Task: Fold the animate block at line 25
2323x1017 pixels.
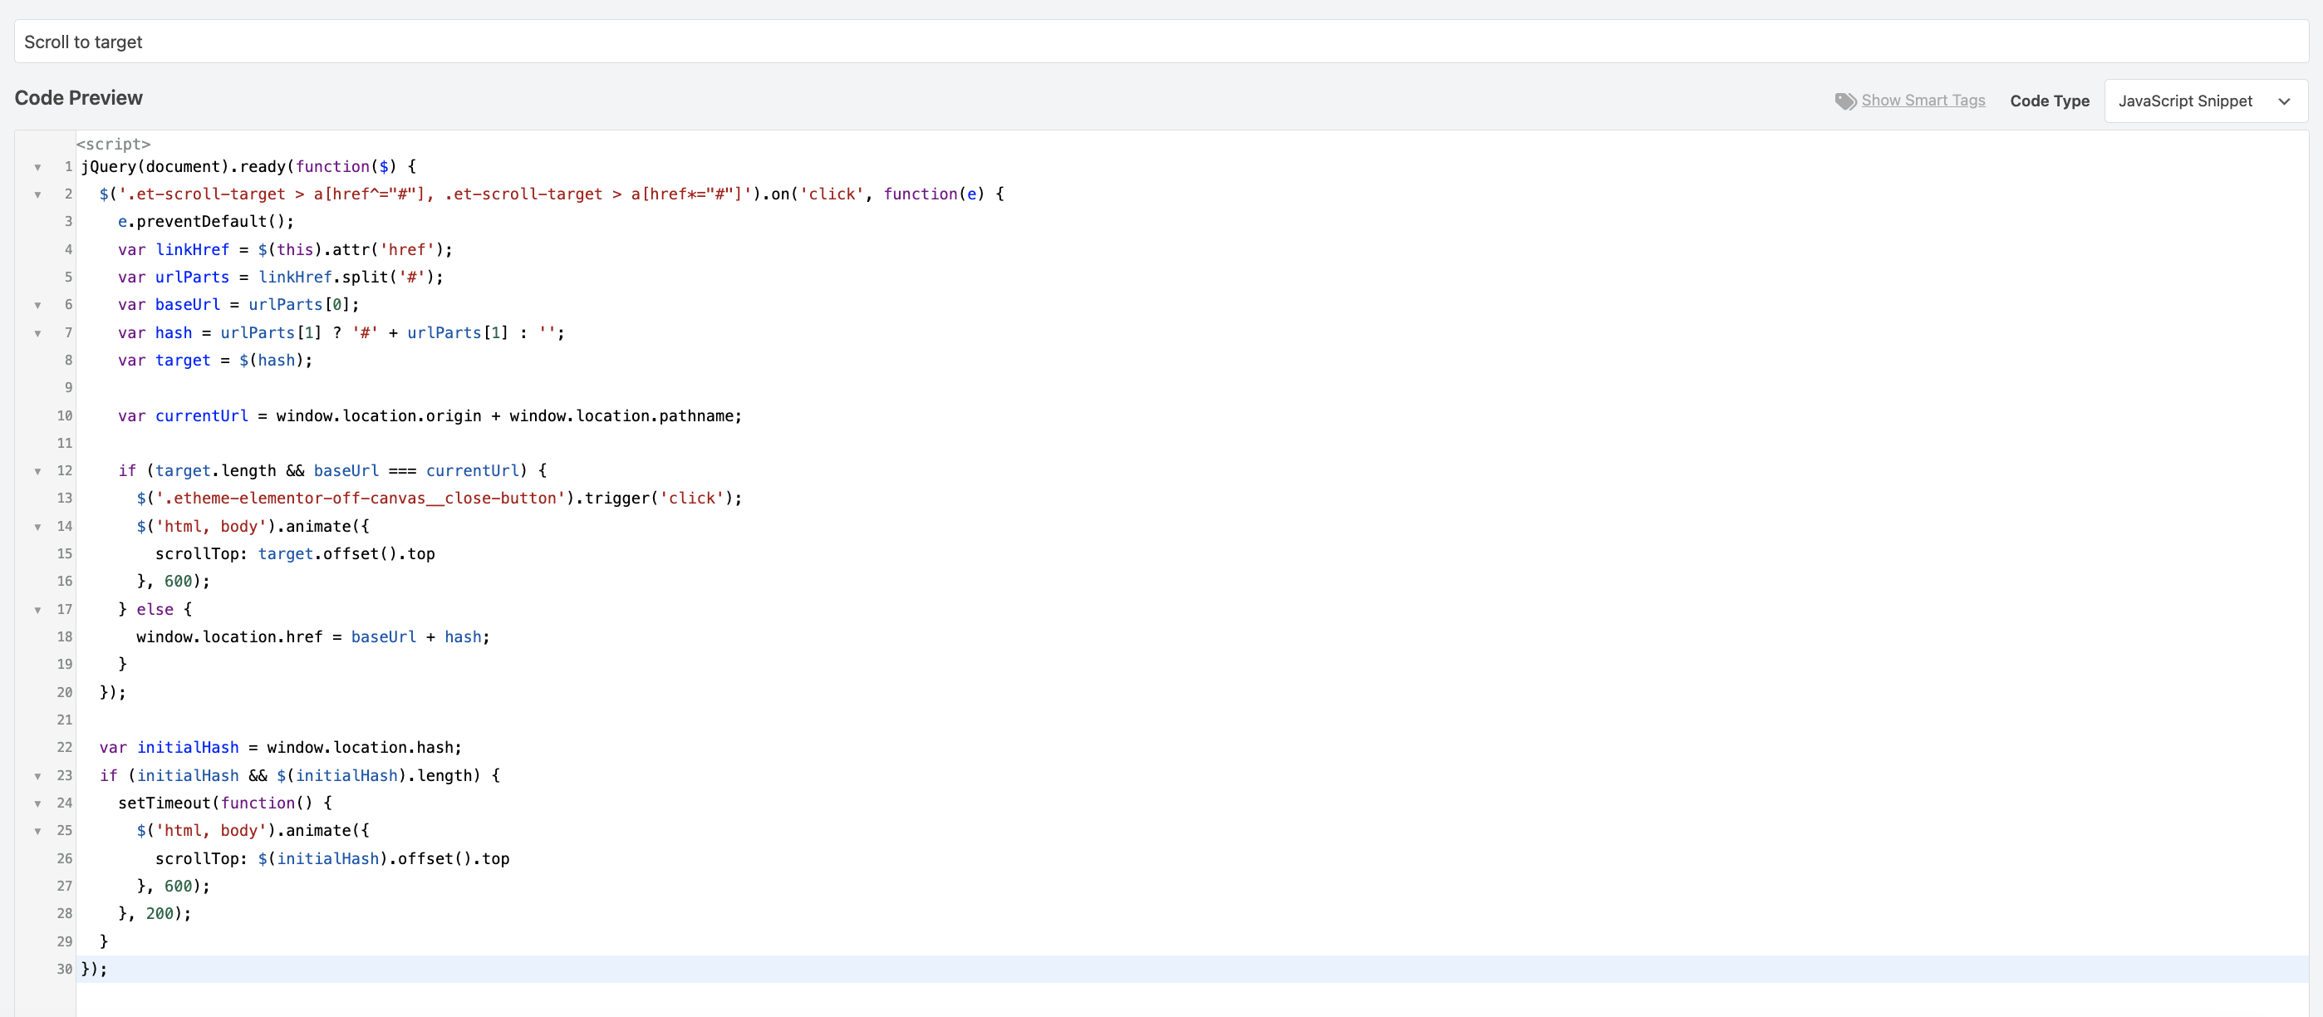Action: (38, 830)
